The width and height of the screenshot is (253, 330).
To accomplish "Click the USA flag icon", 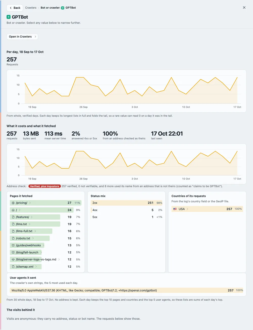I will click(x=175, y=209).
